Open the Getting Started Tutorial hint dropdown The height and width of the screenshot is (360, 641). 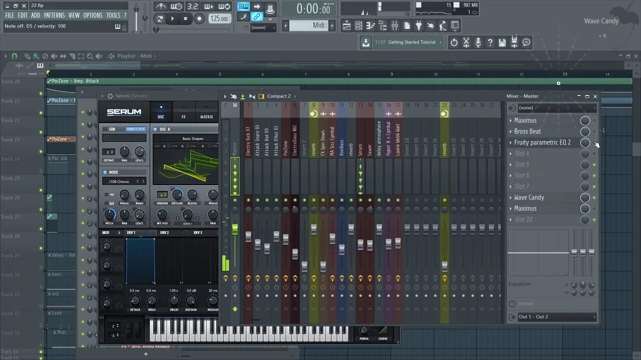click(409, 42)
